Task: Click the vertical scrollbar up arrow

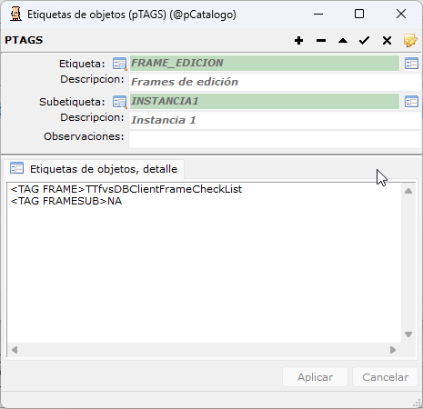Action: point(408,191)
